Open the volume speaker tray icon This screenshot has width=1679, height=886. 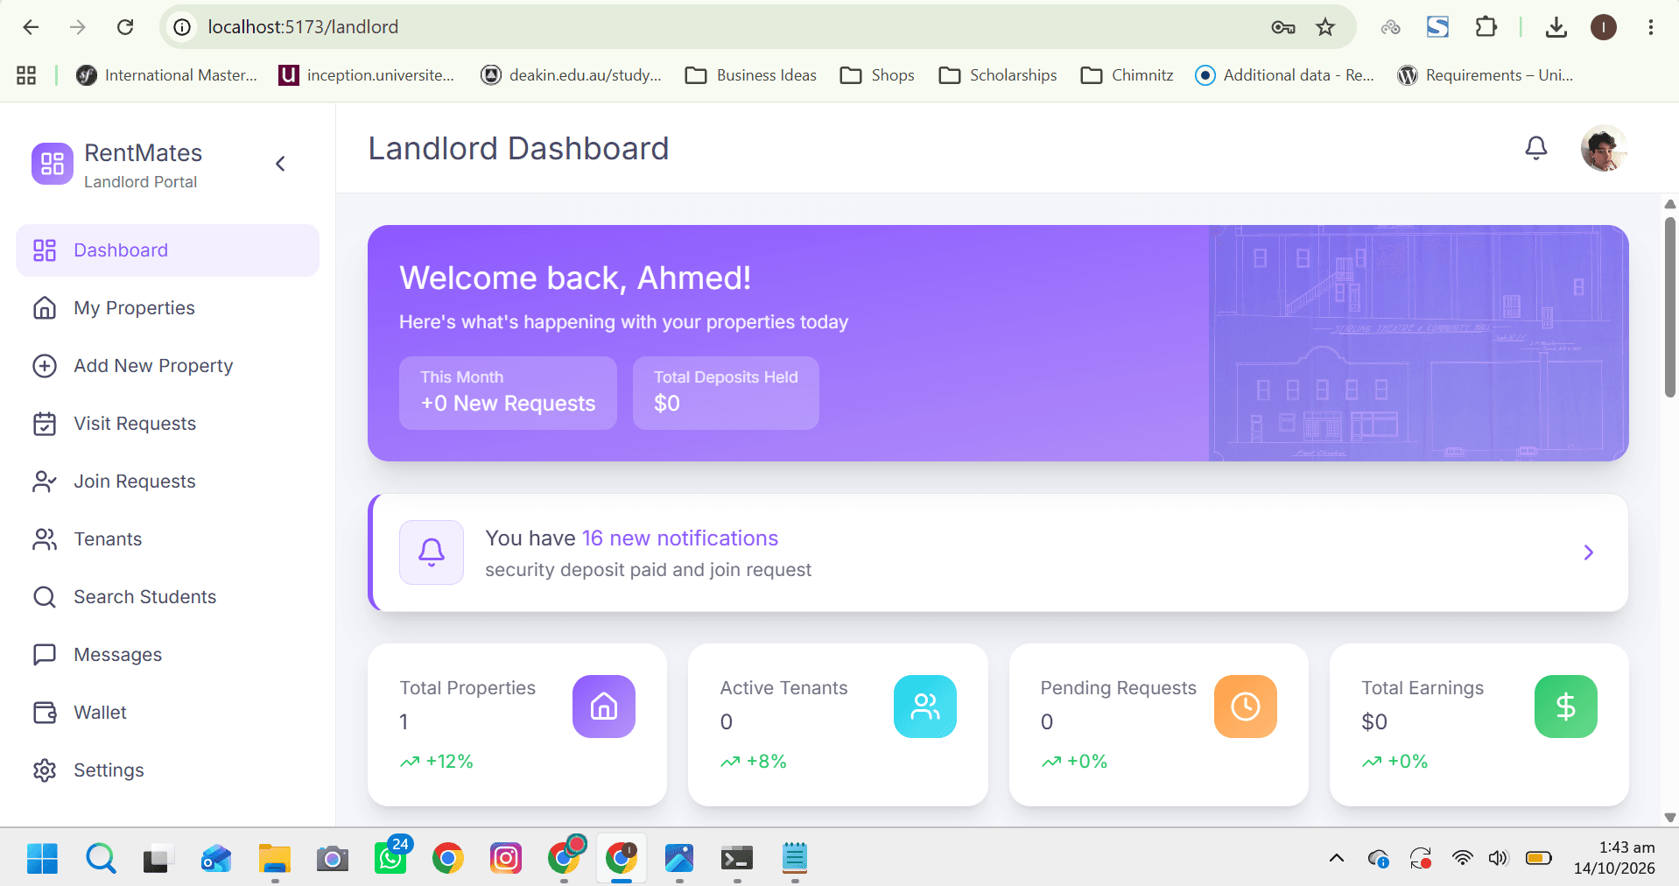1499,858
